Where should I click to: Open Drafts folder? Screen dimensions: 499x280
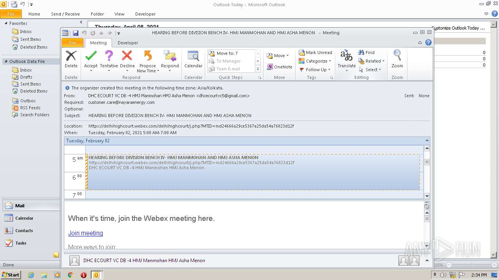pos(26,77)
